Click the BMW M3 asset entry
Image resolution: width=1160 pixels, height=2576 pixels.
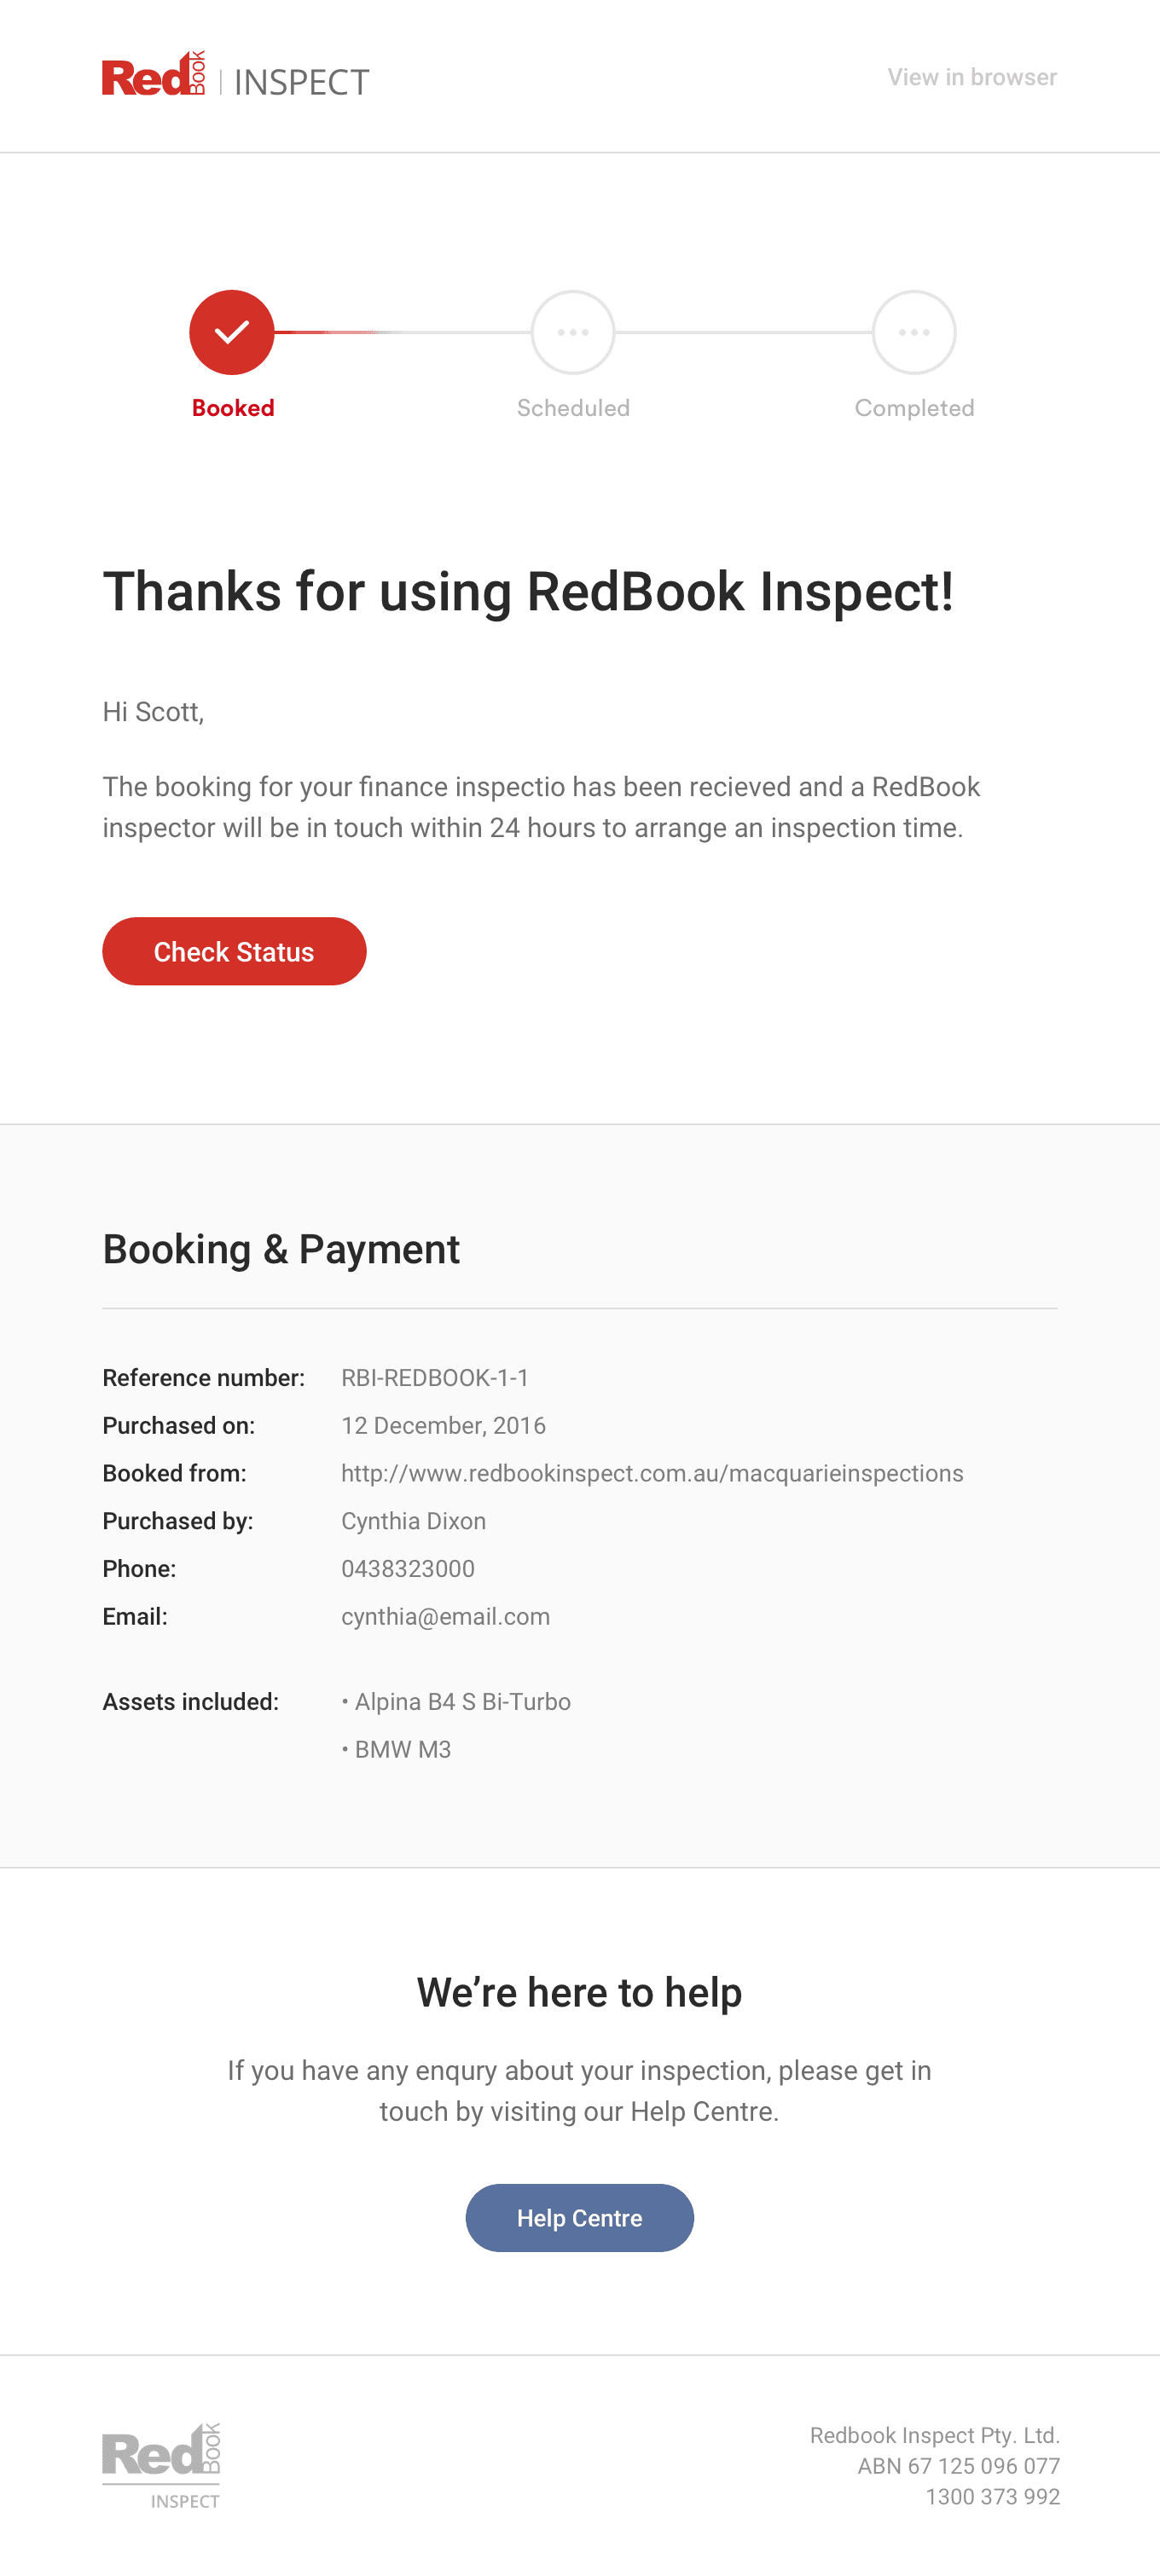point(403,1749)
